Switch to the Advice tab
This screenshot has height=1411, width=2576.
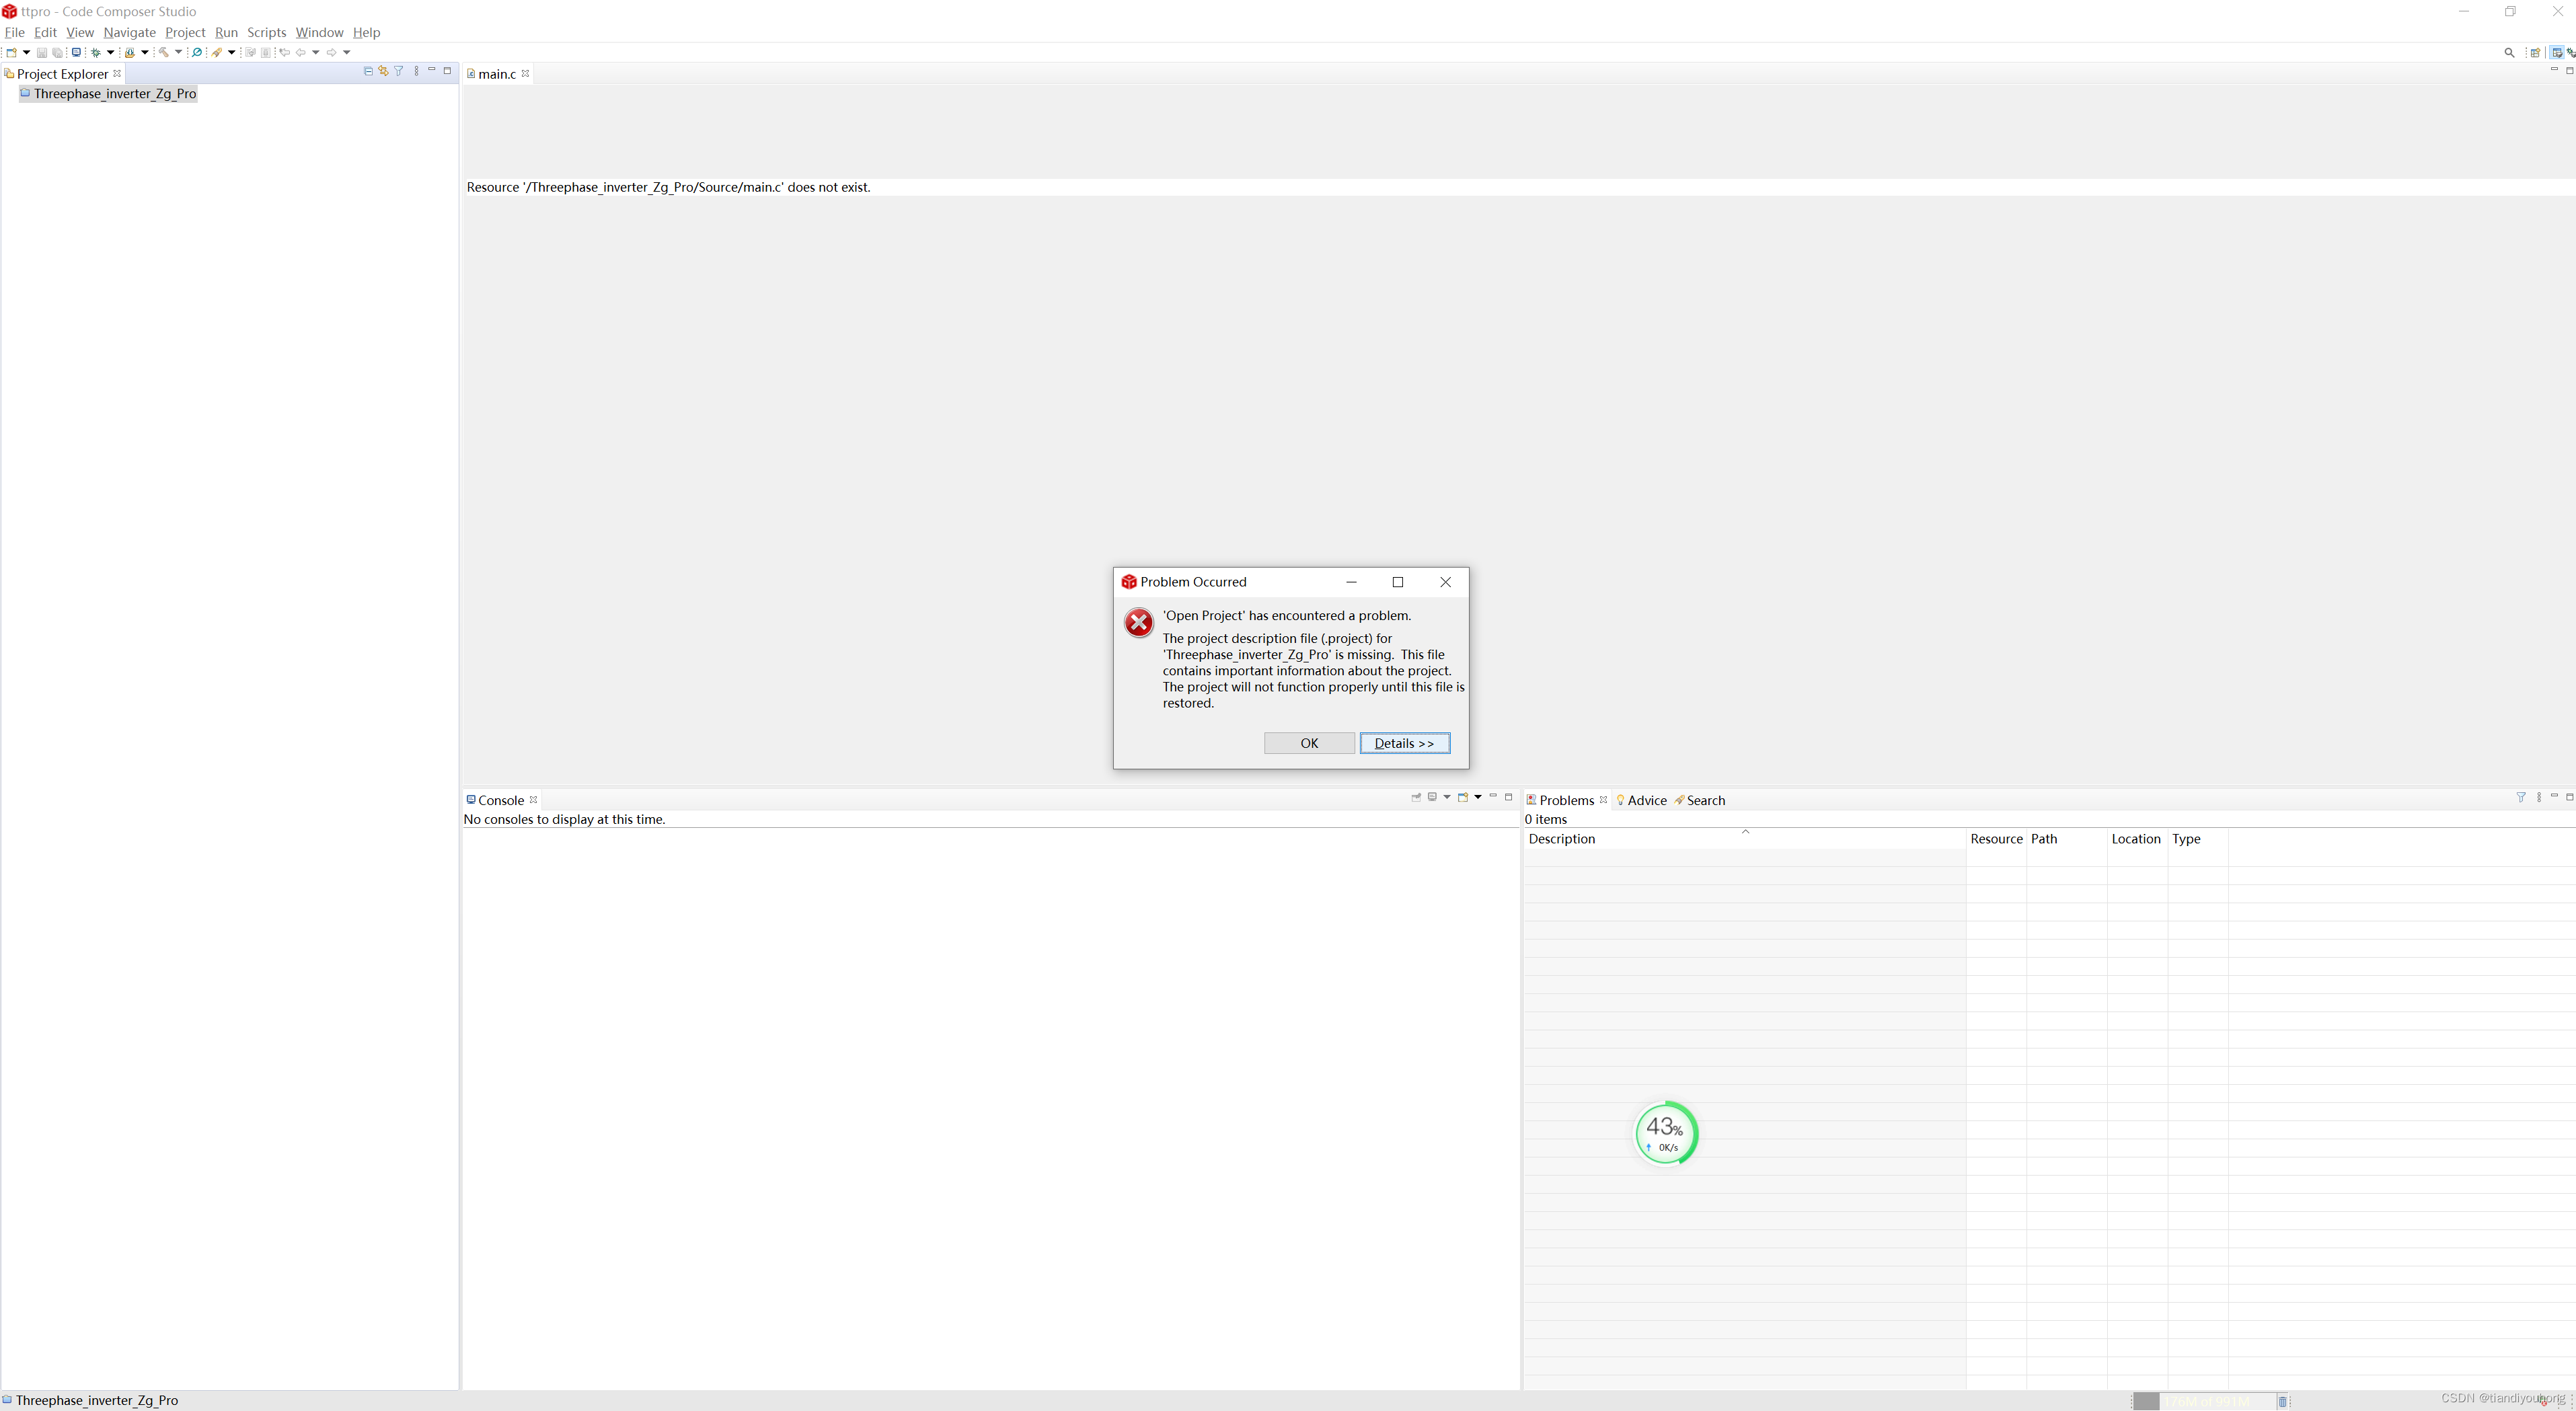(1646, 800)
